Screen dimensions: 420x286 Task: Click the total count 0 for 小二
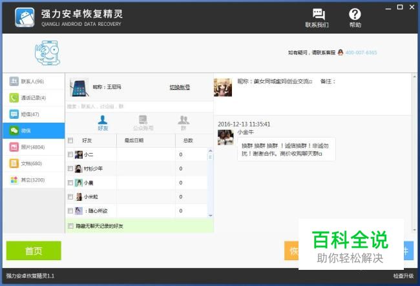coord(181,155)
